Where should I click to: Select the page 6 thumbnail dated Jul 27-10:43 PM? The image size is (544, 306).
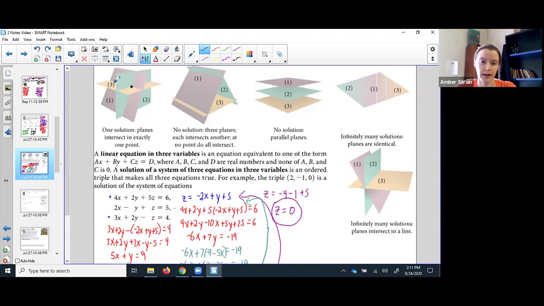click(35, 126)
